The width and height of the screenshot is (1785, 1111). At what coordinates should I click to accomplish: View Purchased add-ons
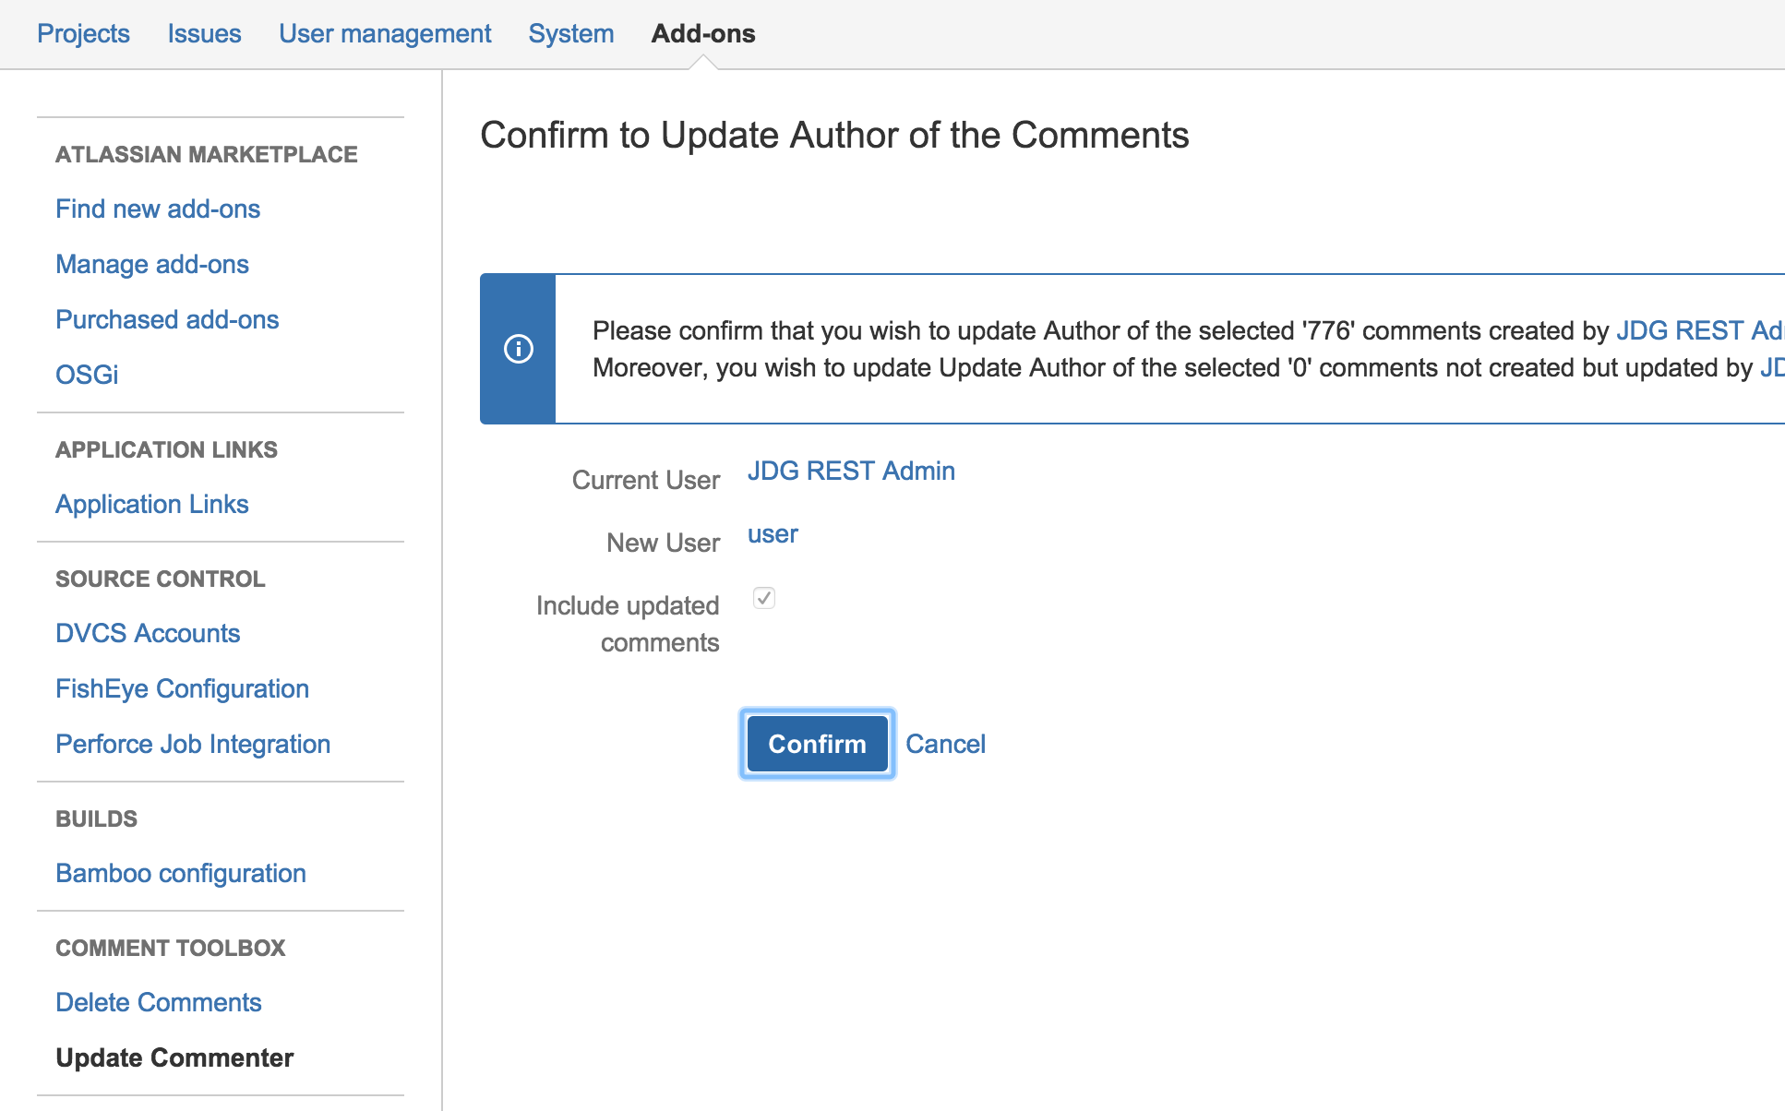tap(167, 319)
